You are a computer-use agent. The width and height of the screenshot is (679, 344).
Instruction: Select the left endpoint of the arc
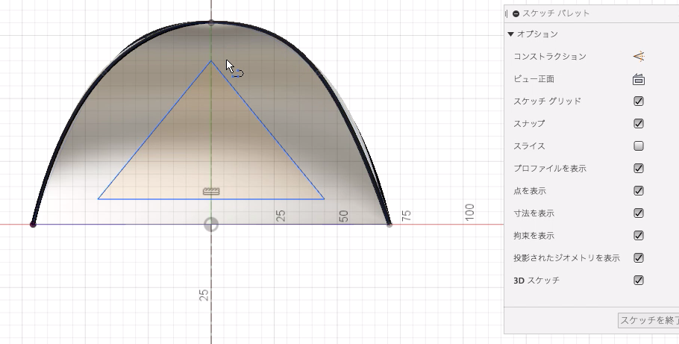(33, 224)
